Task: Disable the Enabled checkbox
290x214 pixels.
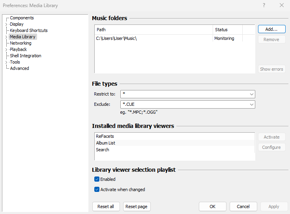Action: coord(97,179)
